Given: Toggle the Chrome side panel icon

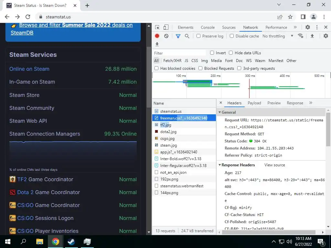Looking at the screenshot, I should pos(303,17).
